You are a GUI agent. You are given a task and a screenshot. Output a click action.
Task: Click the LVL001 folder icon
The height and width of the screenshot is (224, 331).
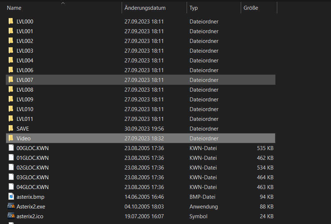pyautogui.click(x=11, y=31)
